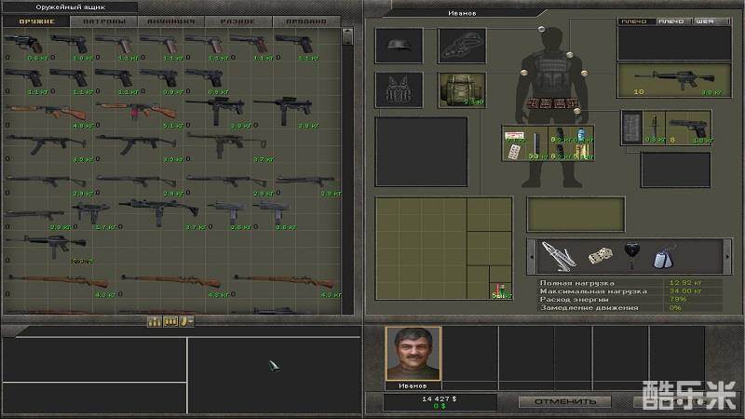Switch to the ПАТРОНЫ tab
Viewport: 745px width, 419px height.
point(104,21)
